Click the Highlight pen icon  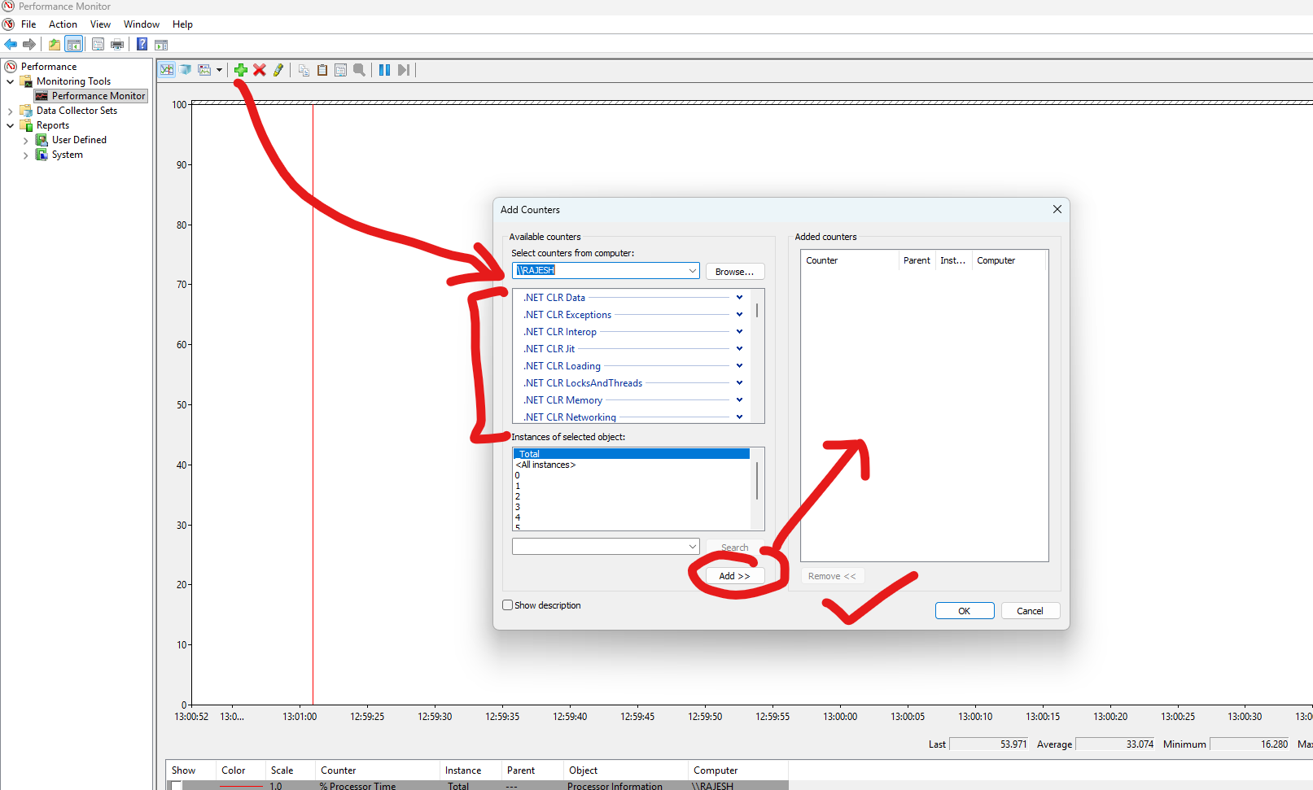tap(278, 70)
